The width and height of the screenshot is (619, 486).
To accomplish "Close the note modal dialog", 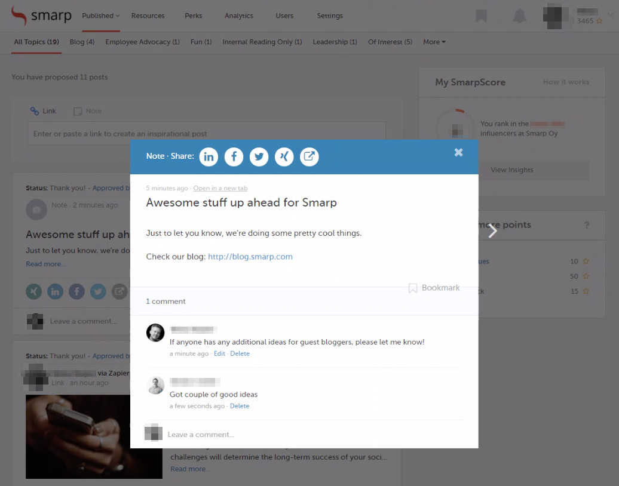I will coord(458,152).
